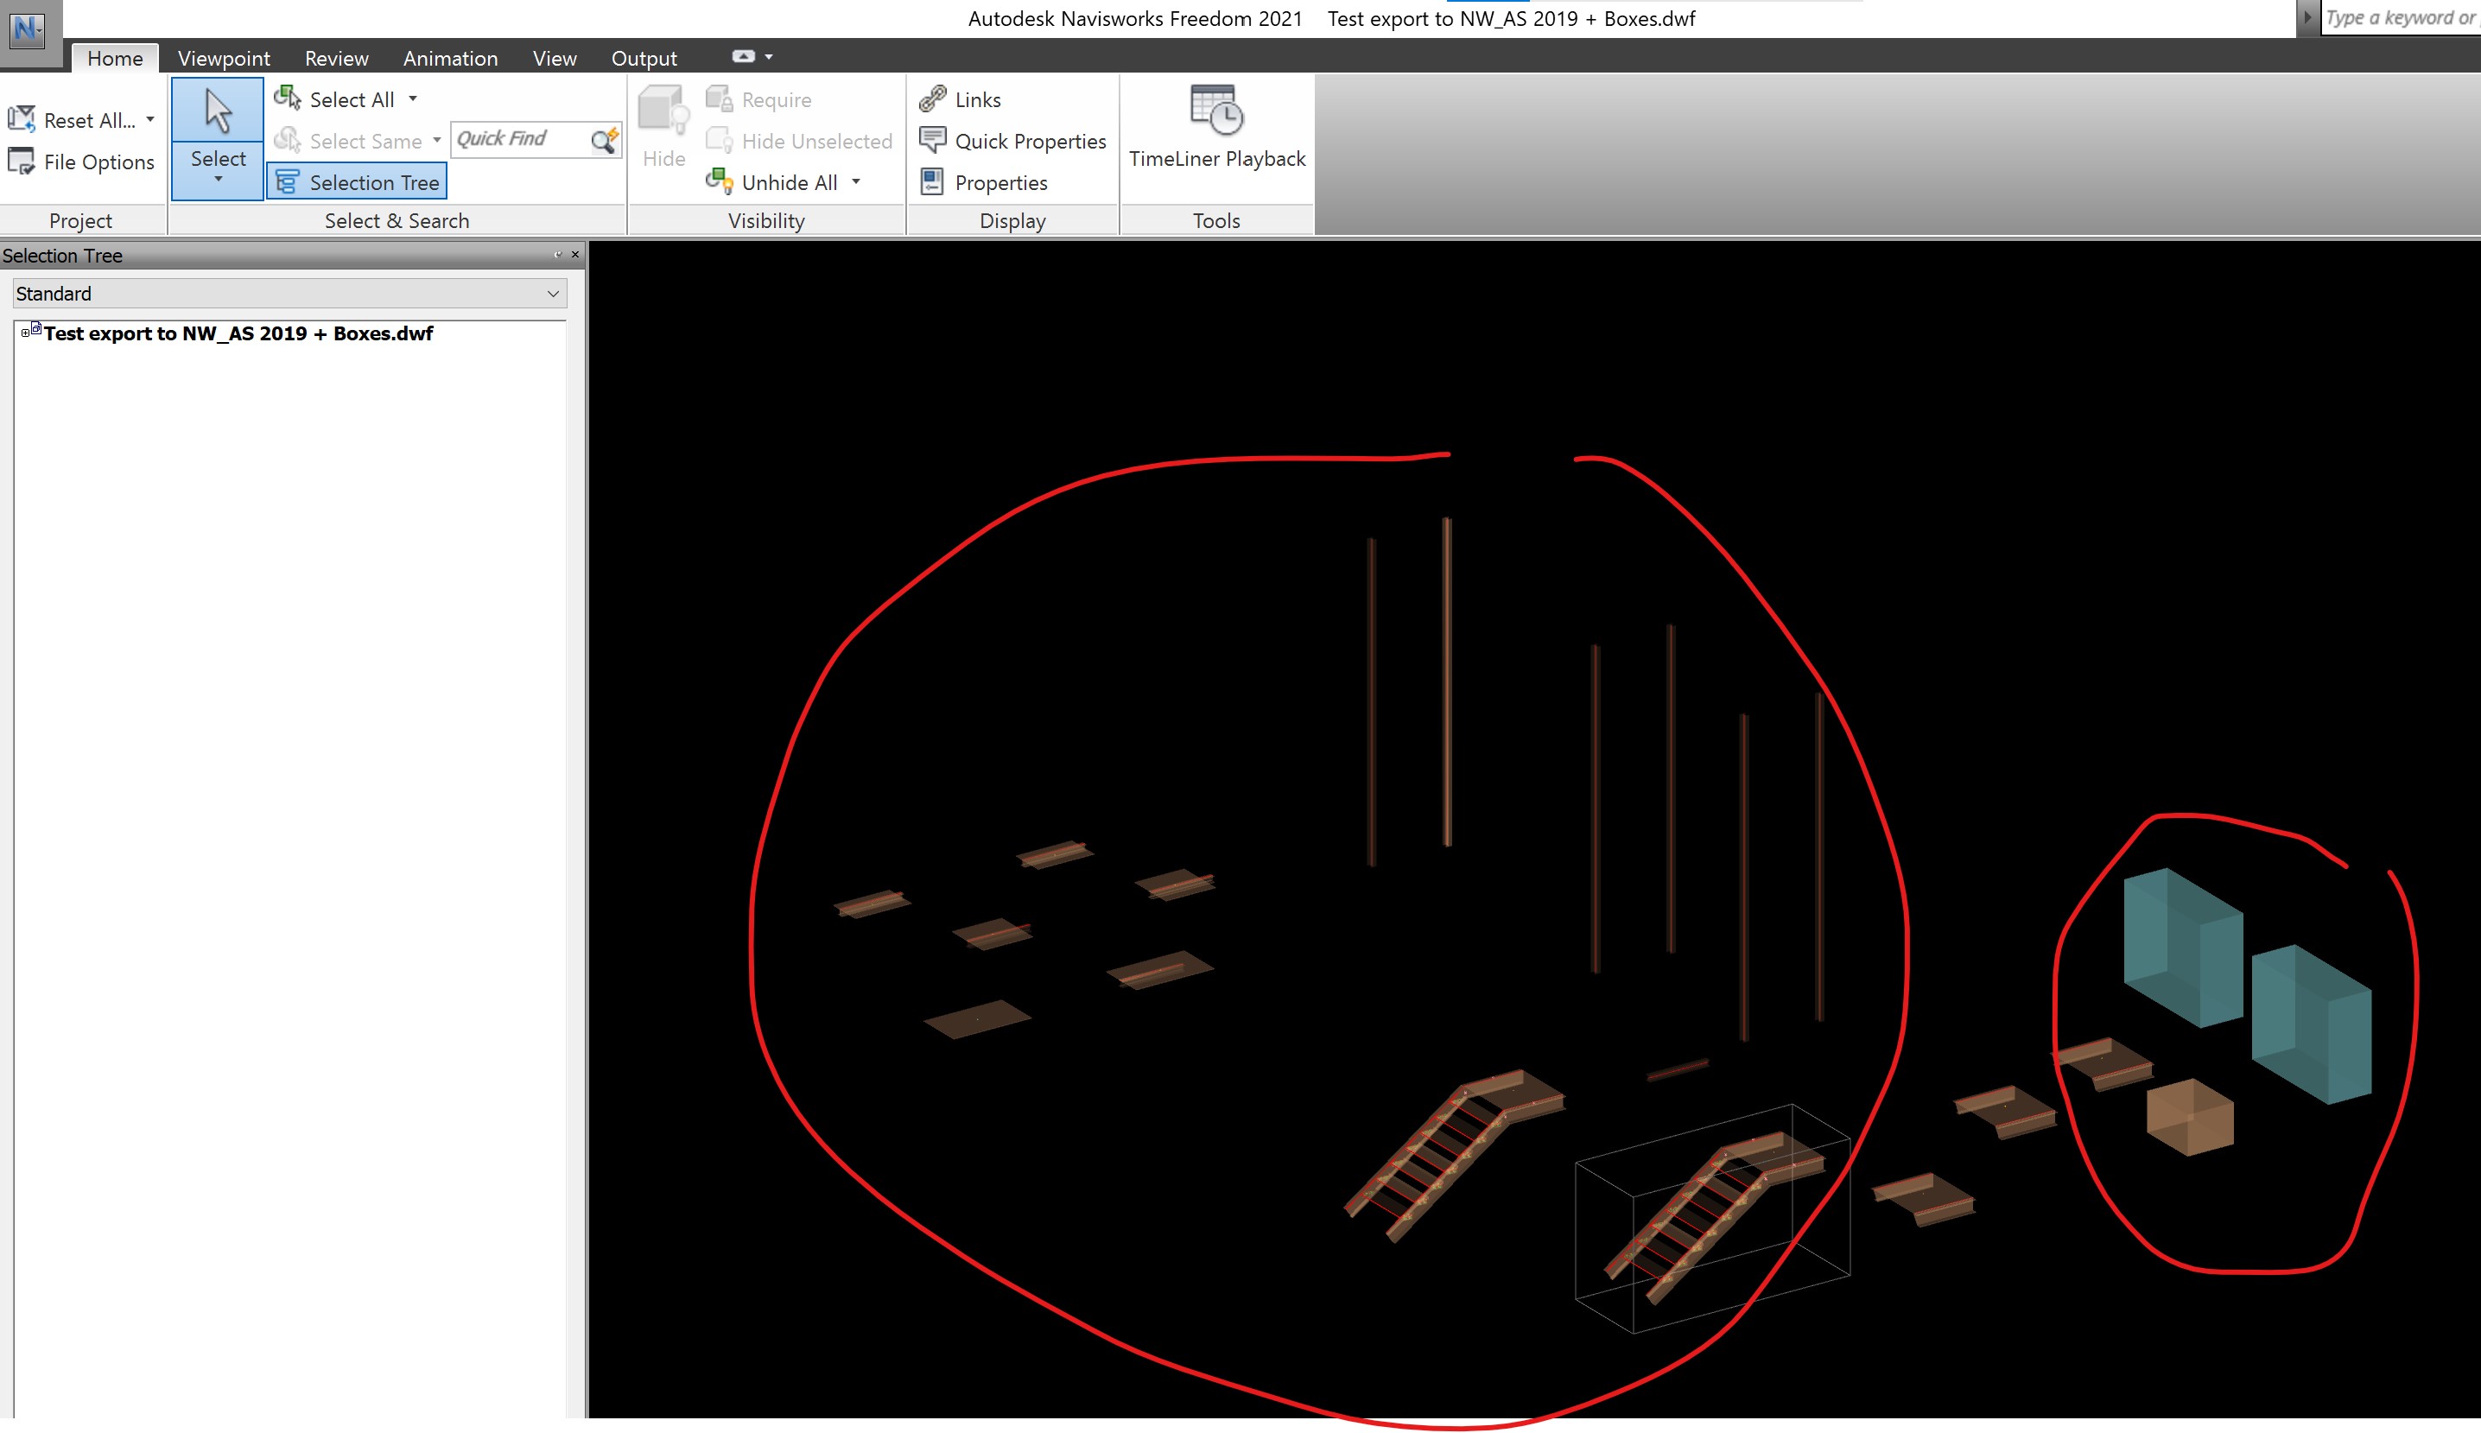Screen dimensions: 2481x1433
Task: Activate the Hide tool
Action: pos(663,126)
